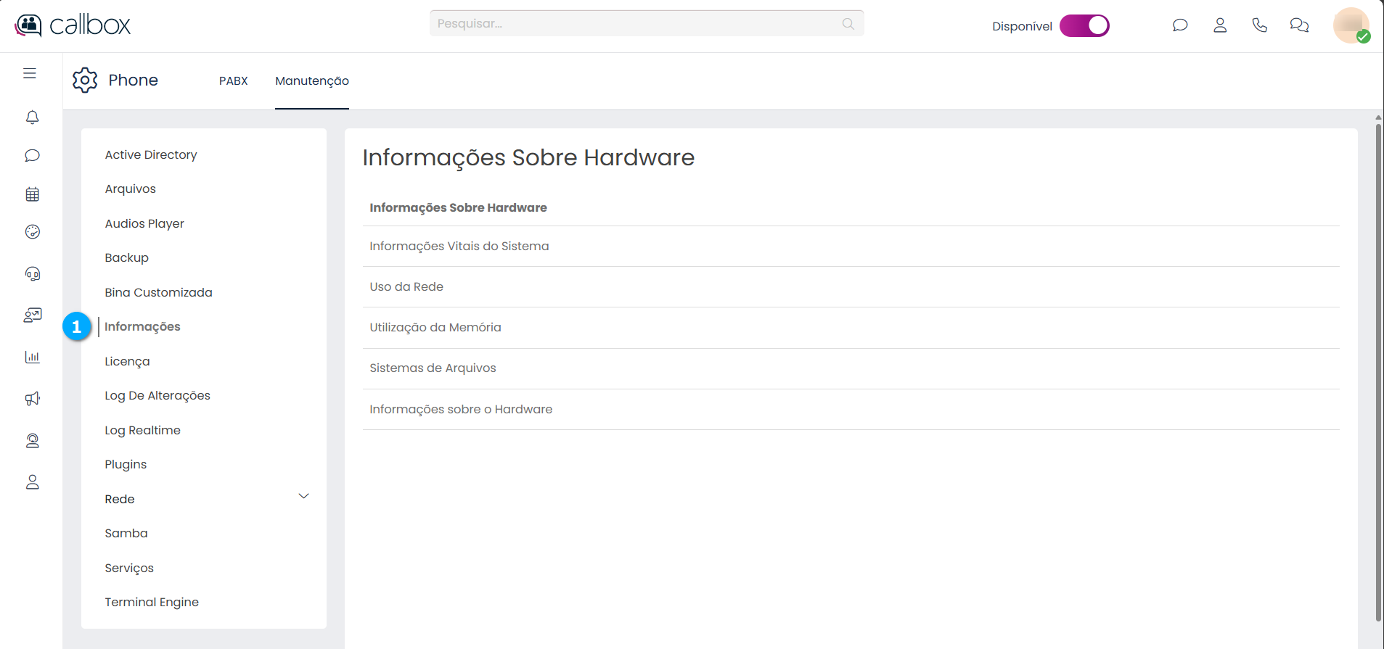Click the user profile icon in header

[x=1220, y=25]
